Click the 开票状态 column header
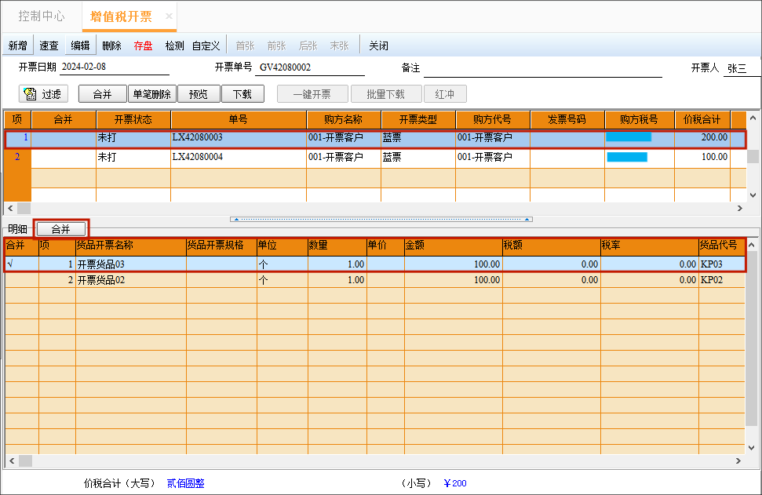Screen dimensions: 762x495 pyautogui.click(x=133, y=119)
